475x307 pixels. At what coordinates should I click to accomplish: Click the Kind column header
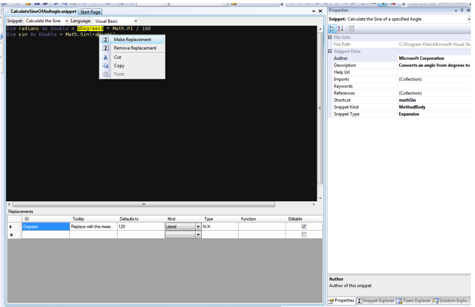coord(183,219)
